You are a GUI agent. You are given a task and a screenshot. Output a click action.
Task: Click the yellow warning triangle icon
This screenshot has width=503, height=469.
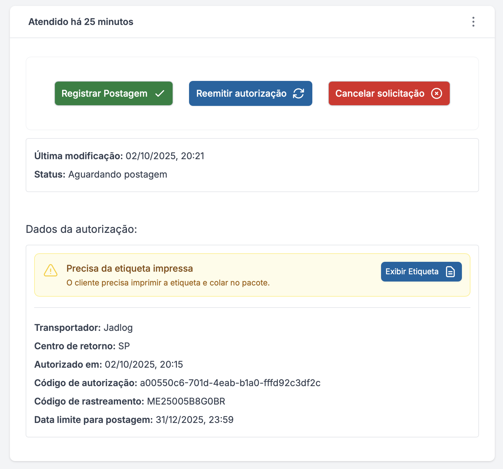[x=51, y=270]
